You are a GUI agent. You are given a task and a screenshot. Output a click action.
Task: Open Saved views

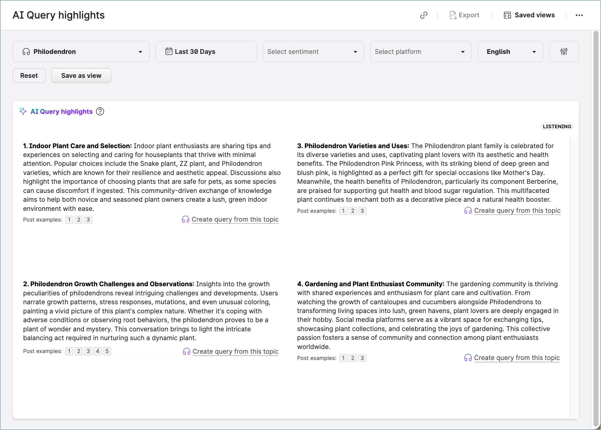pos(529,15)
